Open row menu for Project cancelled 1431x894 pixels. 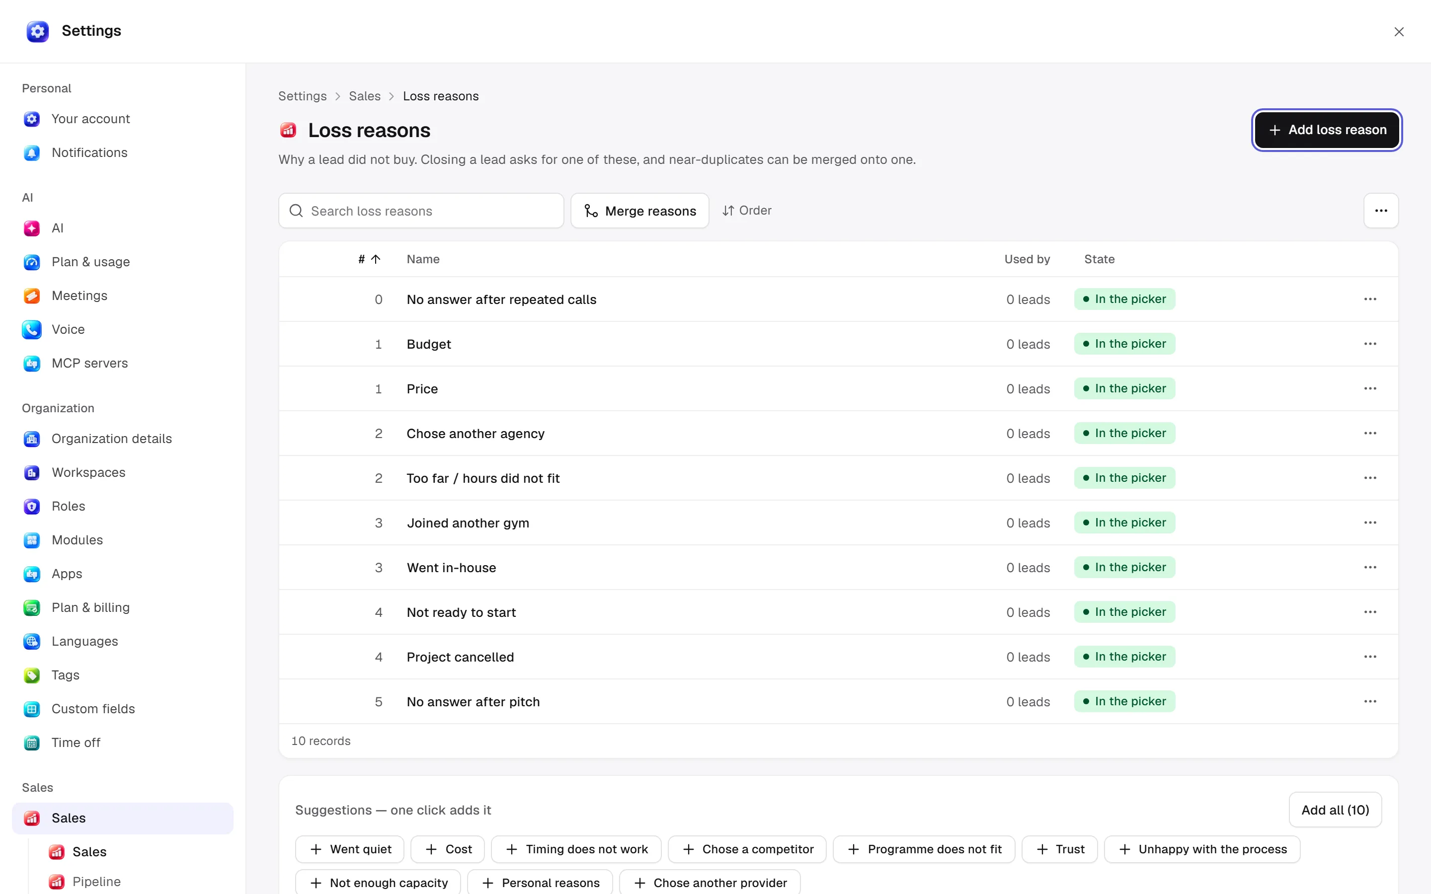point(1370,656)
